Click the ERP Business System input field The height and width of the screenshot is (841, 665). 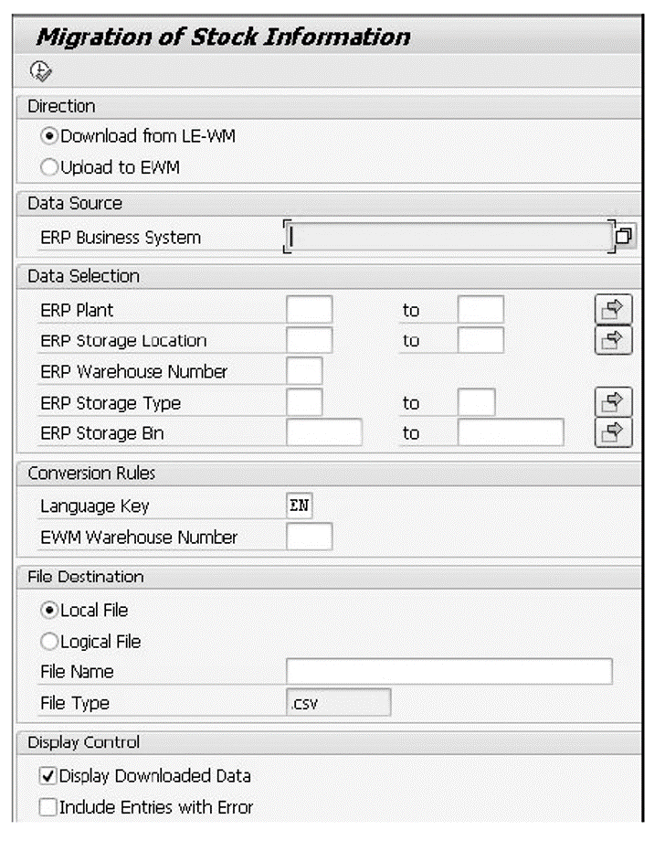tap(448, 237)
